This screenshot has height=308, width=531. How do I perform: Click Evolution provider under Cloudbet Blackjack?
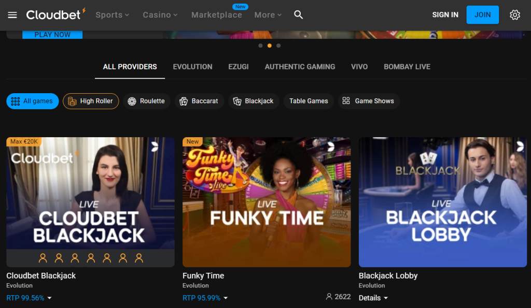pyautogui.click(x=19, y=286)
